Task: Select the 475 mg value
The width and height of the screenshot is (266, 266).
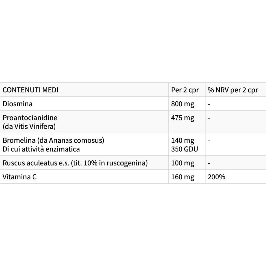Action: point(182,118)
